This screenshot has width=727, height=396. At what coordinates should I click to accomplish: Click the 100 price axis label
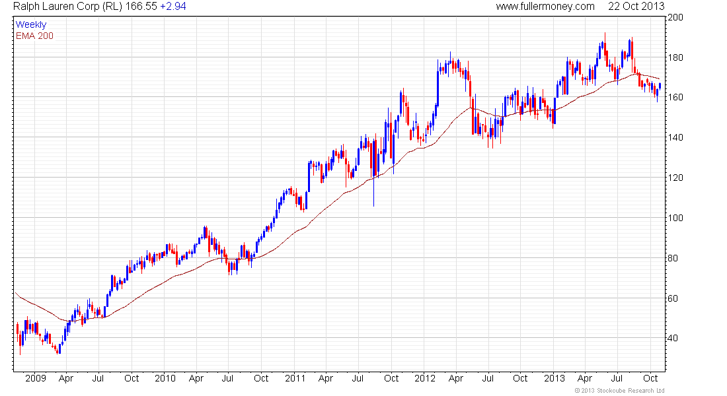click(675, 218)
